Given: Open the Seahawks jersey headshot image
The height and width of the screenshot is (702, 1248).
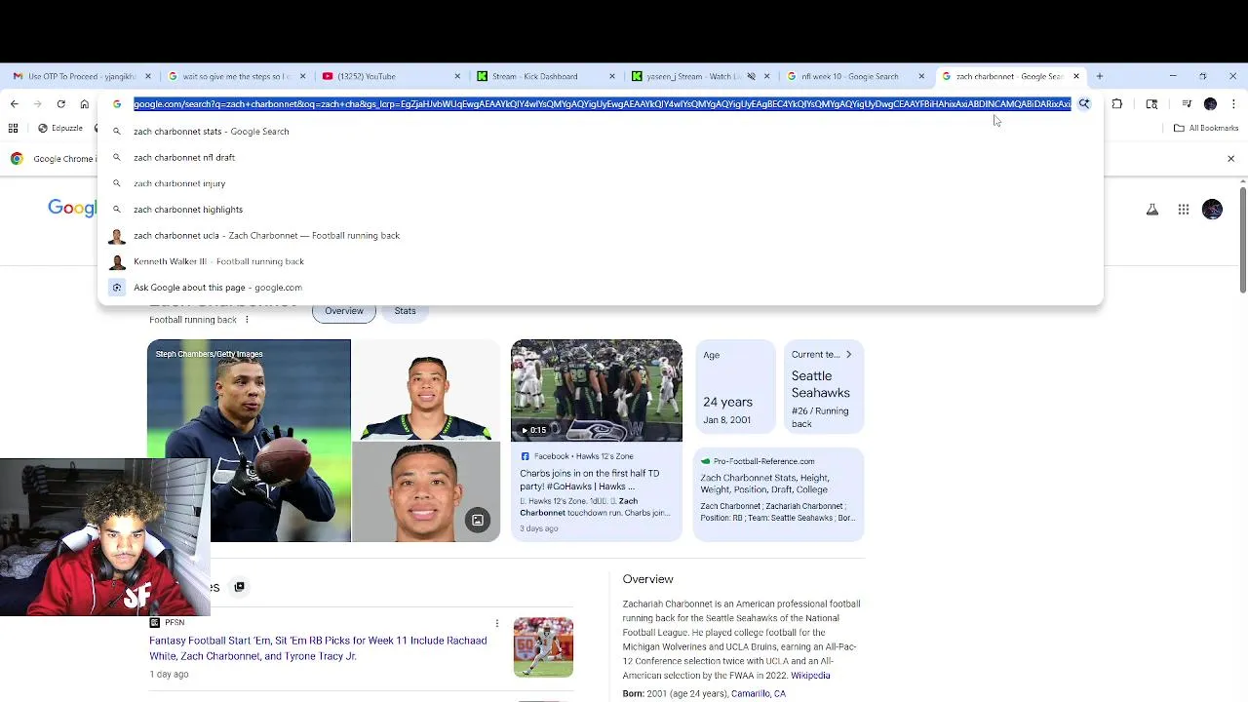Looking at the screenshot, I should tap(426, 390).
